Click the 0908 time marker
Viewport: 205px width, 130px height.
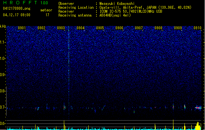158,28
